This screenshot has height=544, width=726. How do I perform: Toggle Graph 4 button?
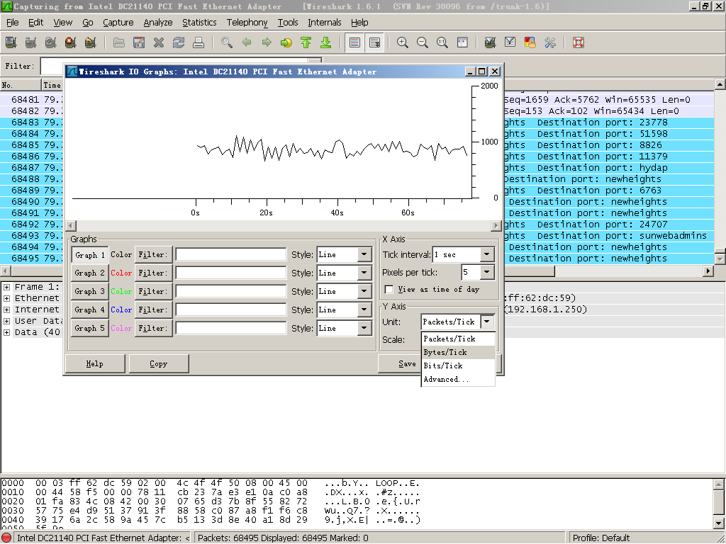[x=90, y=310]
